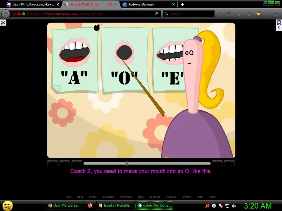Click the crossed tools settings icon on page

click(x=3, y=23)
